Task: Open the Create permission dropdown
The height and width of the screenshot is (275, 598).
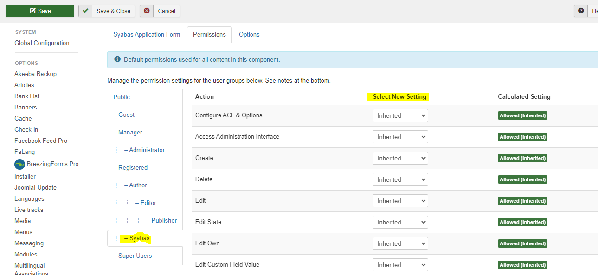Action: (x=400, y=158)
